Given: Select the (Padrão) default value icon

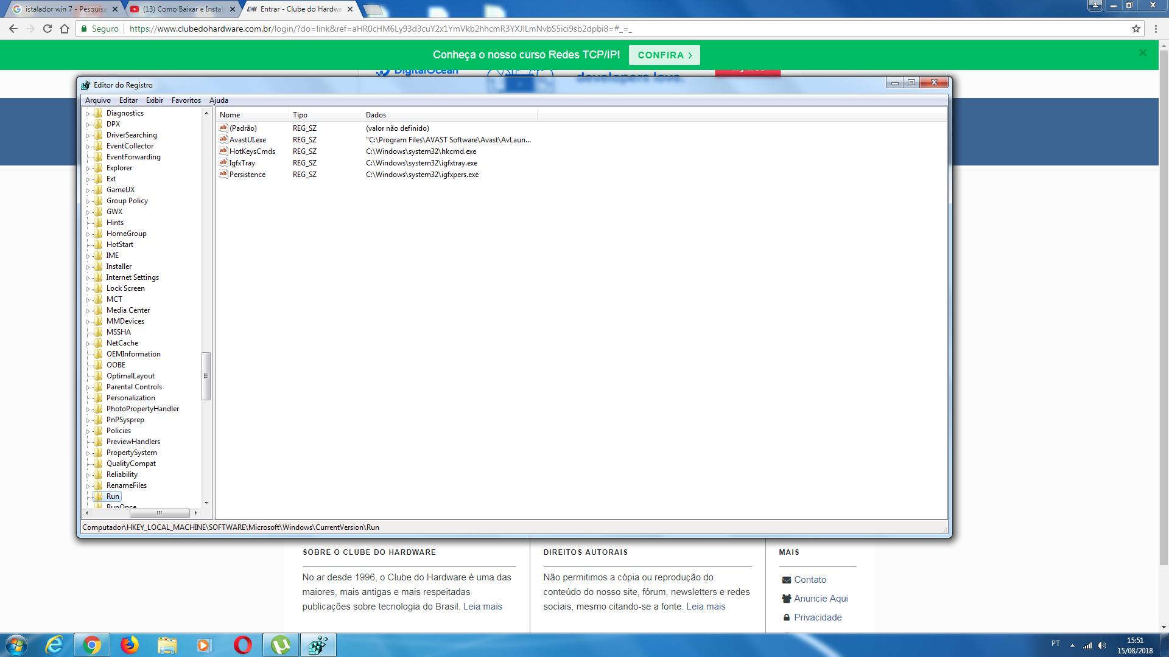Looking at the screenshot, I should [223, 128].
